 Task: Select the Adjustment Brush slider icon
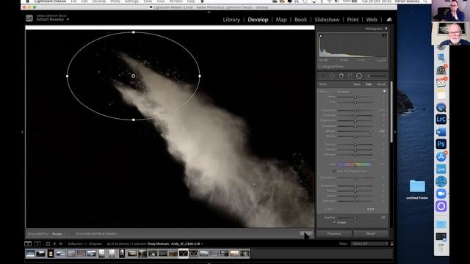(377, 76)
